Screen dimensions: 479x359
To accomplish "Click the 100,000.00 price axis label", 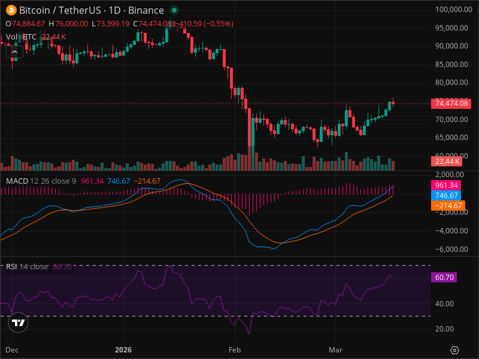I will 453,10.
